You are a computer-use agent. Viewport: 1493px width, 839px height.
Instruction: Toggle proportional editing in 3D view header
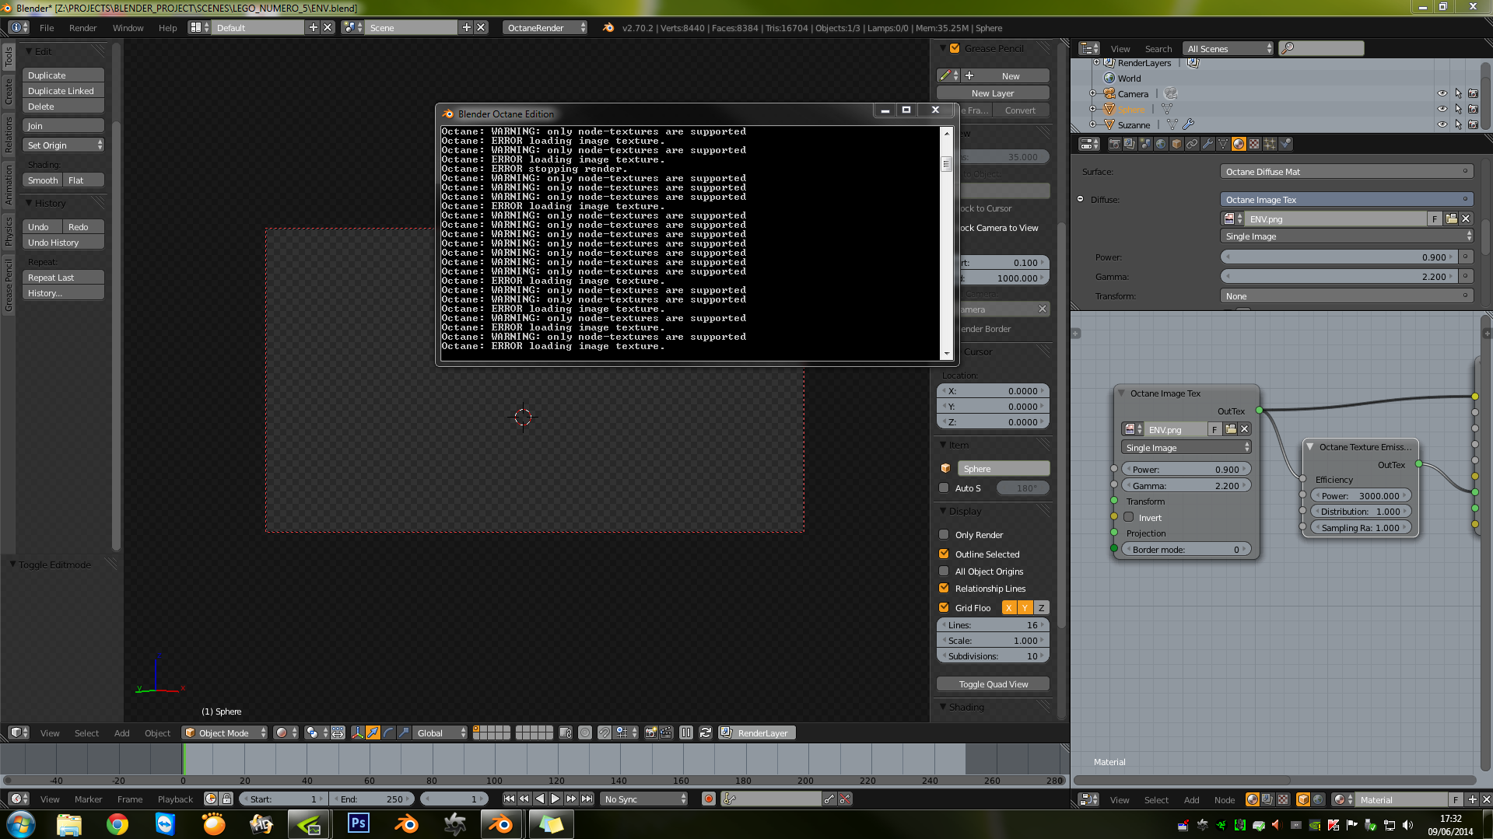coord(585,732)
